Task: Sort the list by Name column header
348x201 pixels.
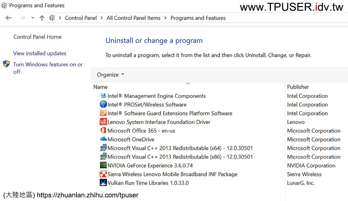Action: tap(101, 87)
